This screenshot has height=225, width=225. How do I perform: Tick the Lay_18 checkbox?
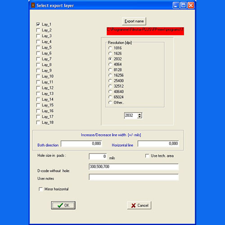[x=38, y=122]
